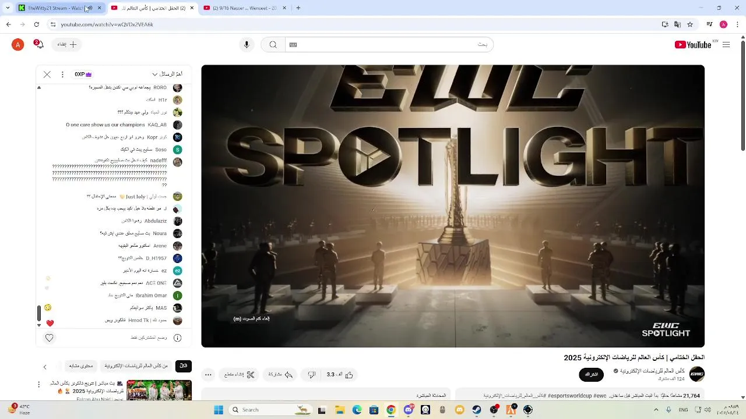
Task: Open the media control icon in toolbar
Action: pos(709,24)
